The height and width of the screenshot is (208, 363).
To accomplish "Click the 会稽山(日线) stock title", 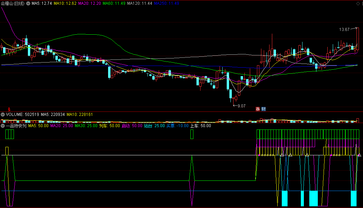I will [x=13, y=3].
